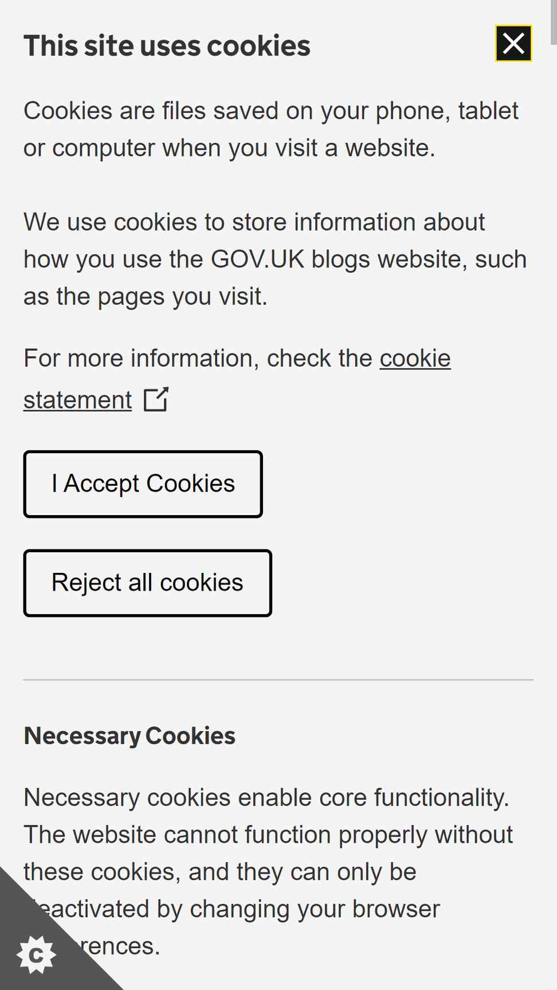Image resolution: width=557 pixels, height=990 pixels.
Task: Click the 'Necessary Cookies' section heading
Action: (130, 736)
